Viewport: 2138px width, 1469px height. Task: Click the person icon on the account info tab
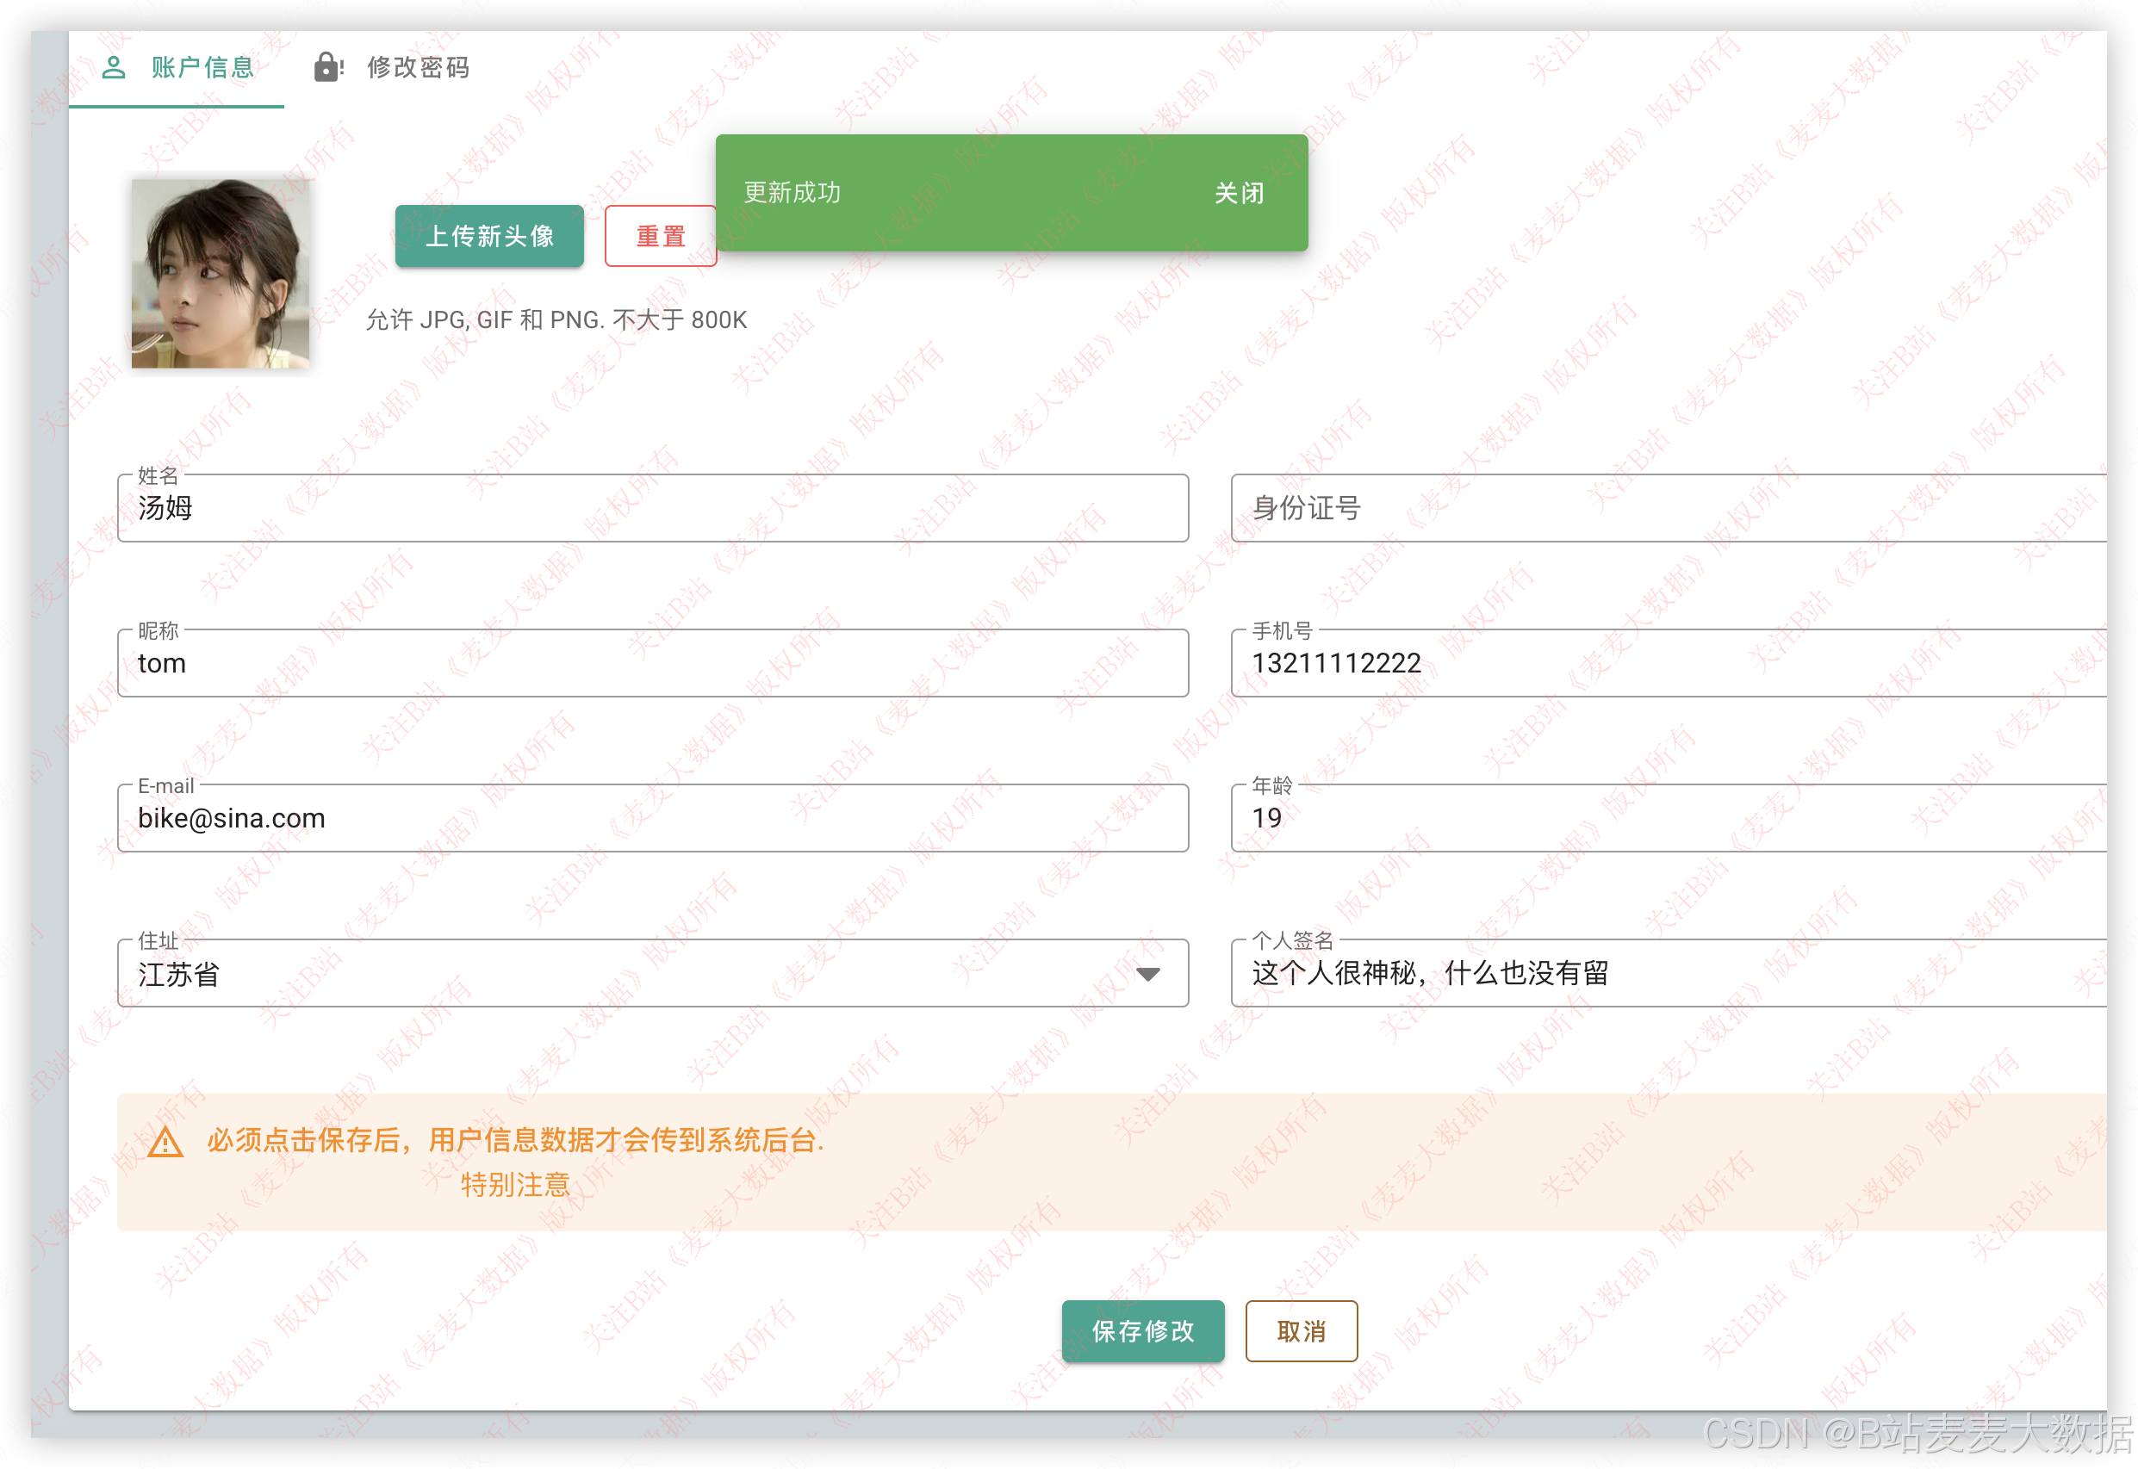coord(113,67)
